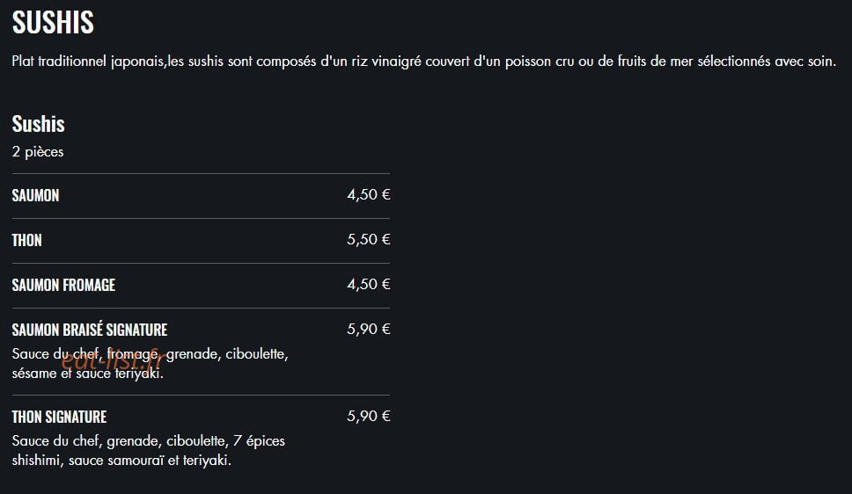Viewport: 852px width, 494px height.
Task: Click the eat-list.fr watermark
Action: pos(111,360)
